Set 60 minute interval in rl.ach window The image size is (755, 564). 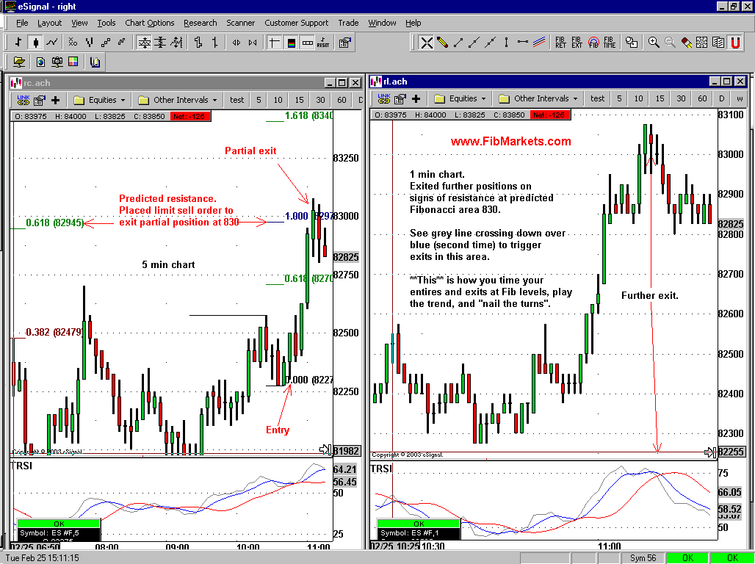point(702,98)
